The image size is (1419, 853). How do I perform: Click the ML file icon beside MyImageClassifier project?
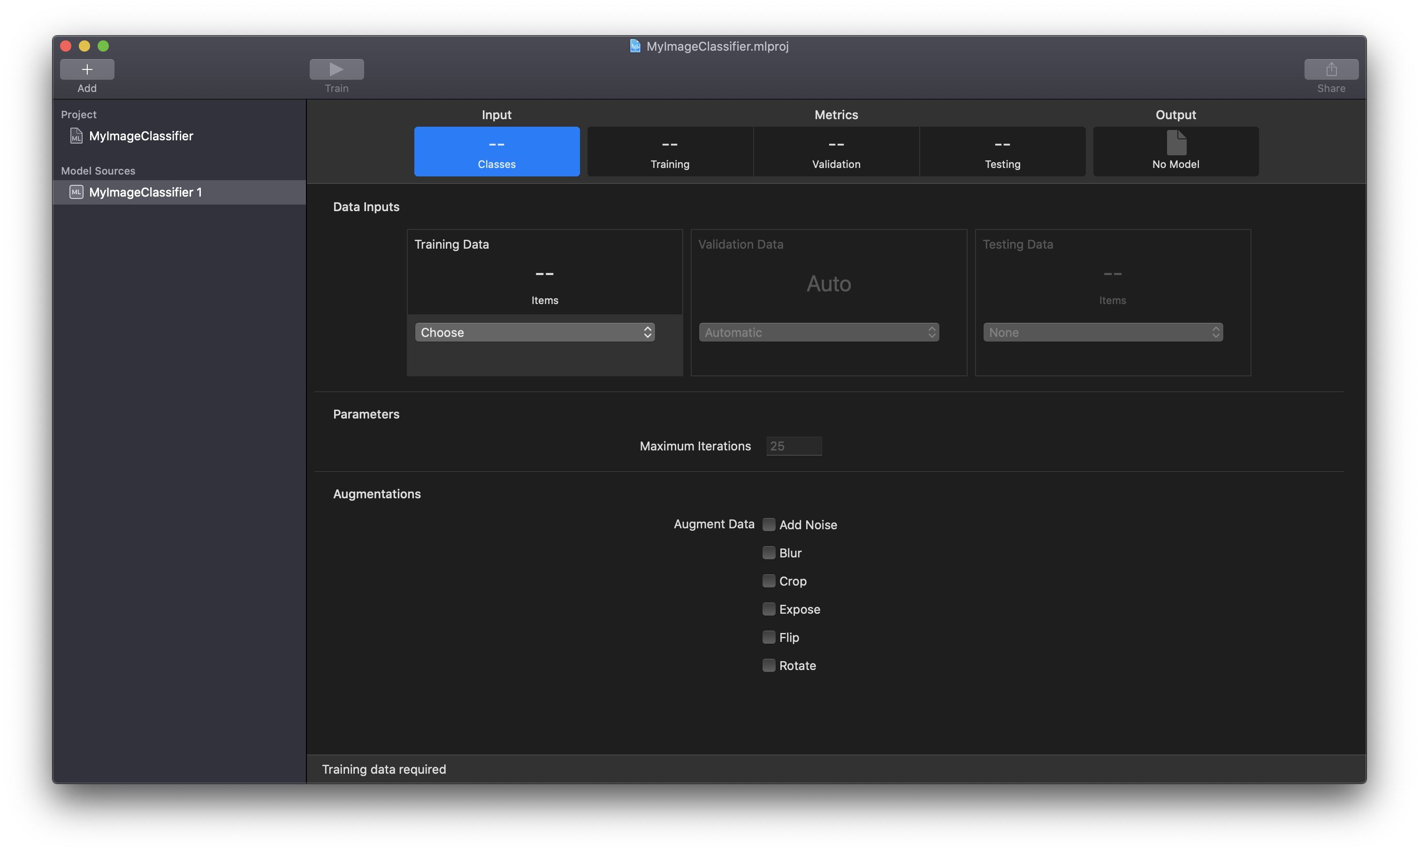pos(76,136)
